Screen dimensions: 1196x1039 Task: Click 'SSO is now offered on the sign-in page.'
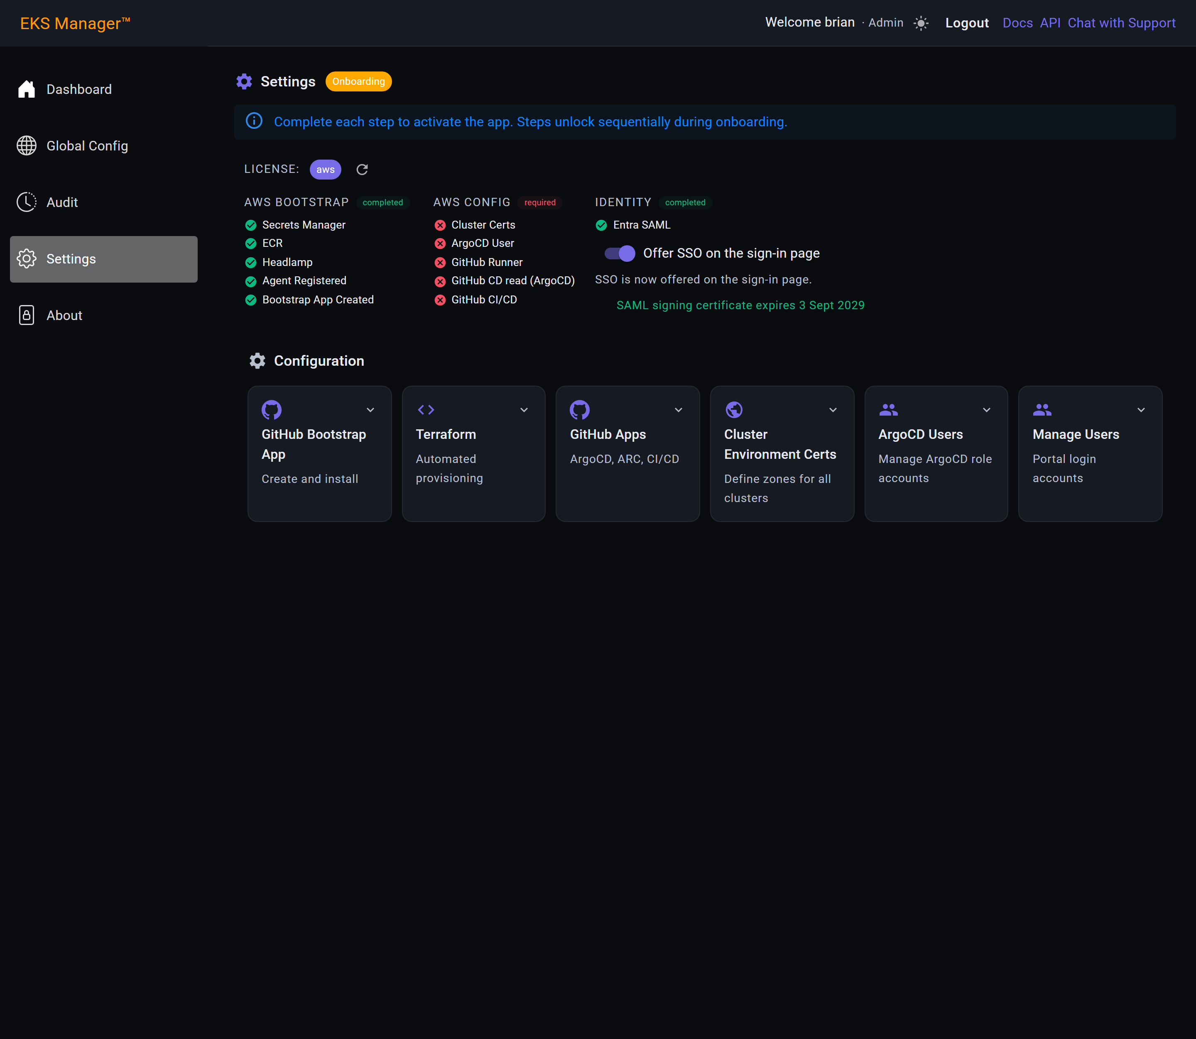703,279
